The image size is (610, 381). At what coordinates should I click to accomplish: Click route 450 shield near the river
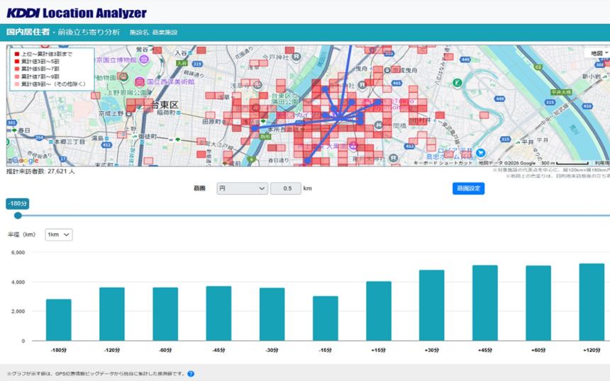click(x=587, y=106)
